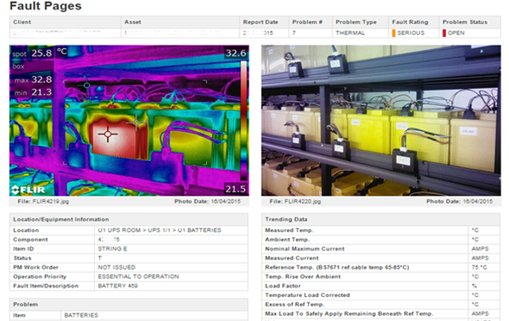Click the NOT ISSUED work order value
This screenshot has height=321, width=509.
click(x=116, y=267)
